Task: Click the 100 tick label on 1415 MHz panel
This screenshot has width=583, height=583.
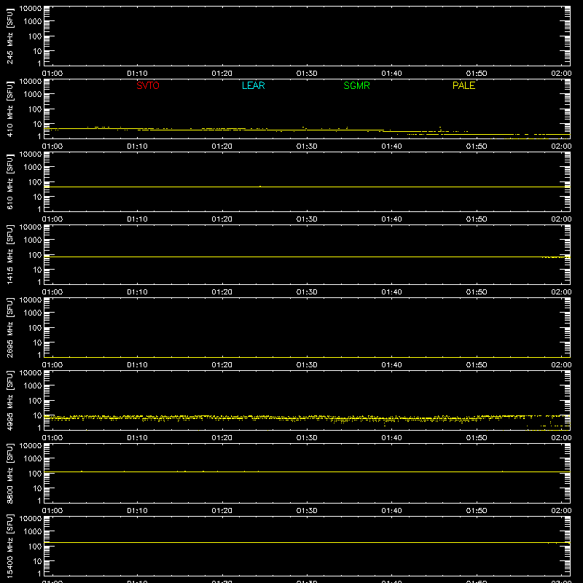Action: click(x=34, y=254)
